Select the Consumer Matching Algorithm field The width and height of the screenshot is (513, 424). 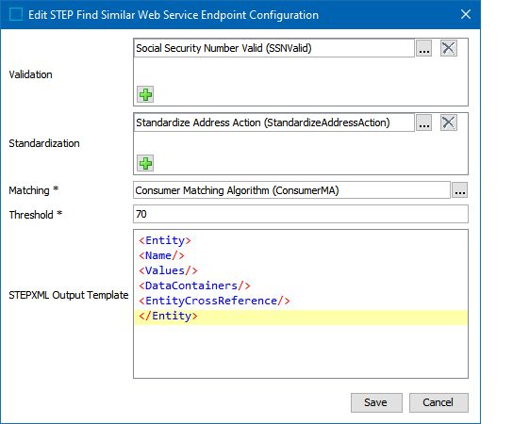coord(291,190)
